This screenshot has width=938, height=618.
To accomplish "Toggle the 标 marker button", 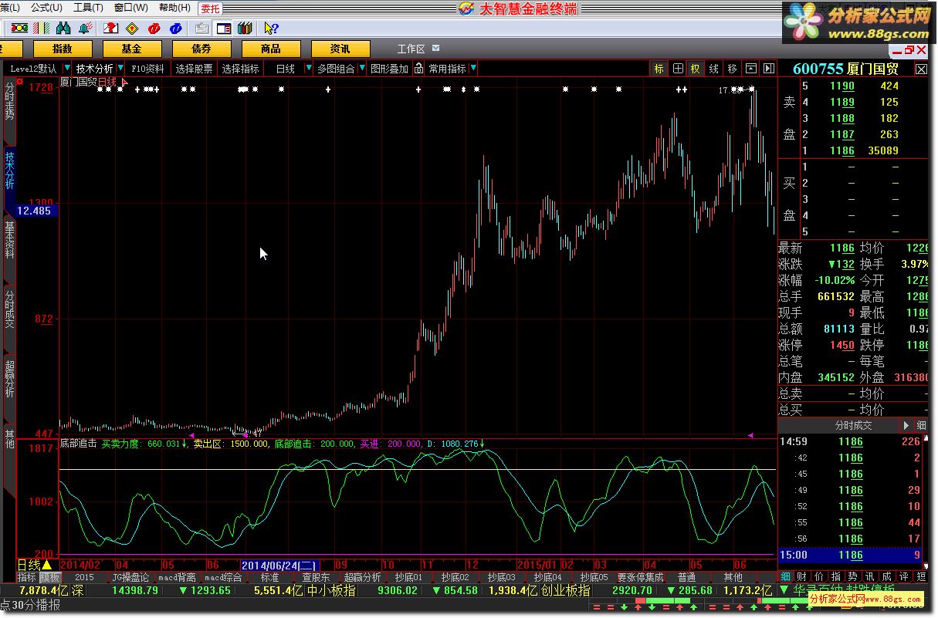I will click(659, 69).
